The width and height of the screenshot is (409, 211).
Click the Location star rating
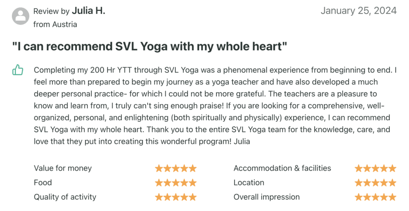(x=375, y=183)
